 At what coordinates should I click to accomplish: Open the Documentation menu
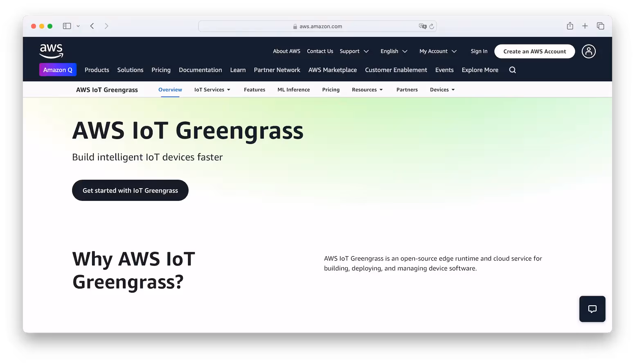(x=200, y=70)
